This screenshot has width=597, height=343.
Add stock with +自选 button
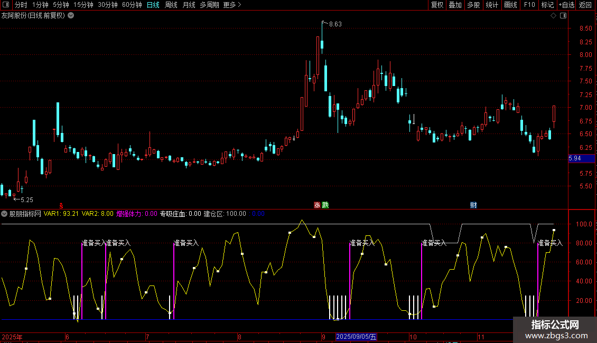click(x=567, y=5)
